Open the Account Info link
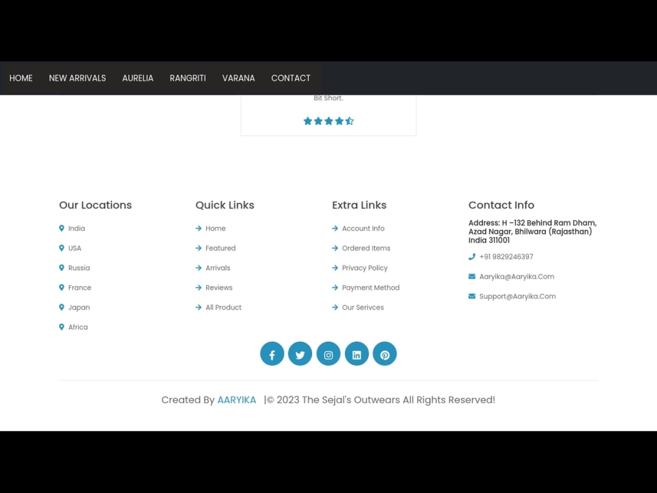Image resolution: width=657 pixels, height=493 pixels. (x=363, y=229)
